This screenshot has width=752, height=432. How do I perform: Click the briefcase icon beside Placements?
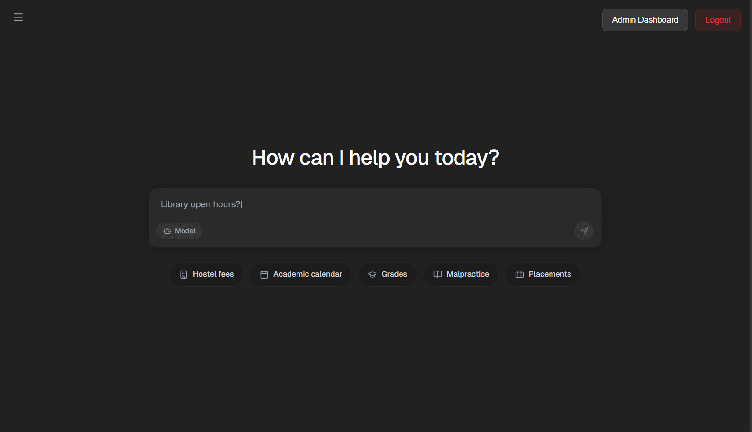click(519, 274)
